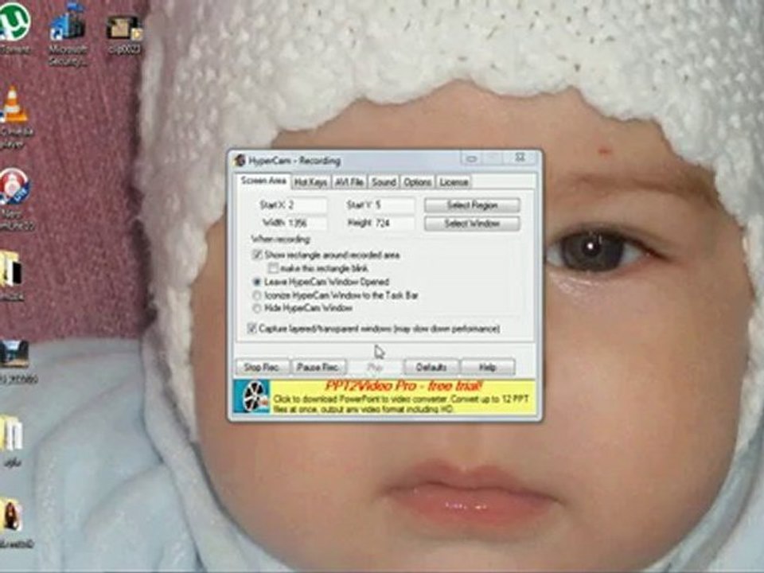
Task: Click the PPT2Video Pro ad banner
Action: pos(385,396)
